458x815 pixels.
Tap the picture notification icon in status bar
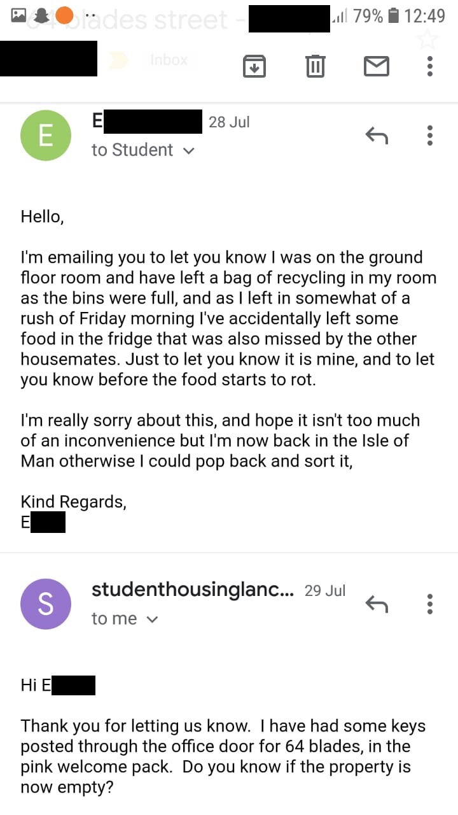click(19, 15)
